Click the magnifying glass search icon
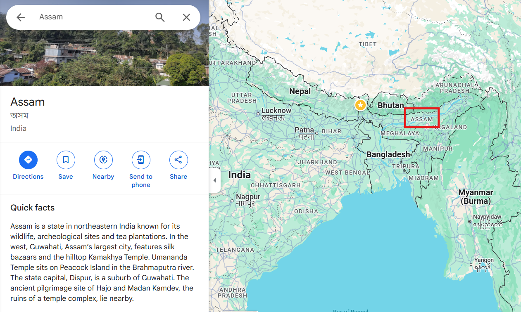Viewport: 521px width, 312px height. tap(160, 17)
